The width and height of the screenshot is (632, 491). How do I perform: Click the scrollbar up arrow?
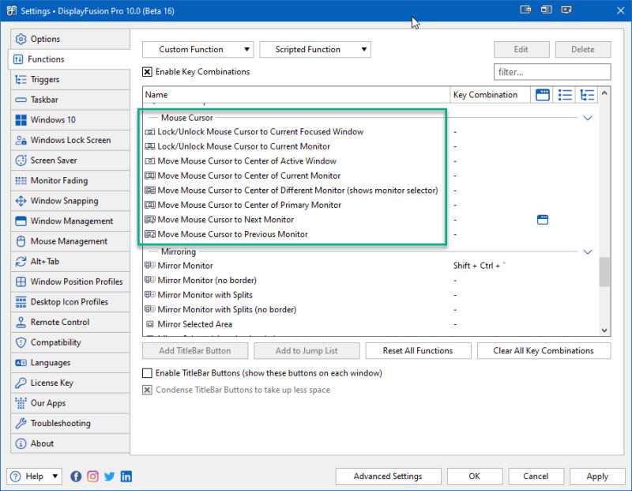[604, 93]
